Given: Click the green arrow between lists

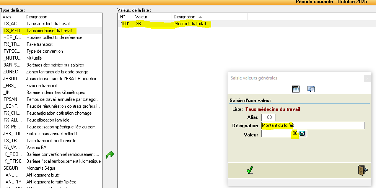Looking at the screenshot, I should tap(110, 155).
